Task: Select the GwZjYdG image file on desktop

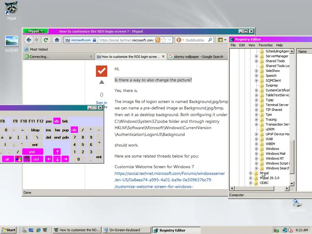Action: click(x=11, y=44)
